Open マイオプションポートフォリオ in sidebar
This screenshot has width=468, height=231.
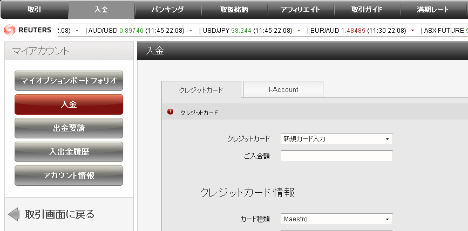pyautogui.click(x=69, y=81)
